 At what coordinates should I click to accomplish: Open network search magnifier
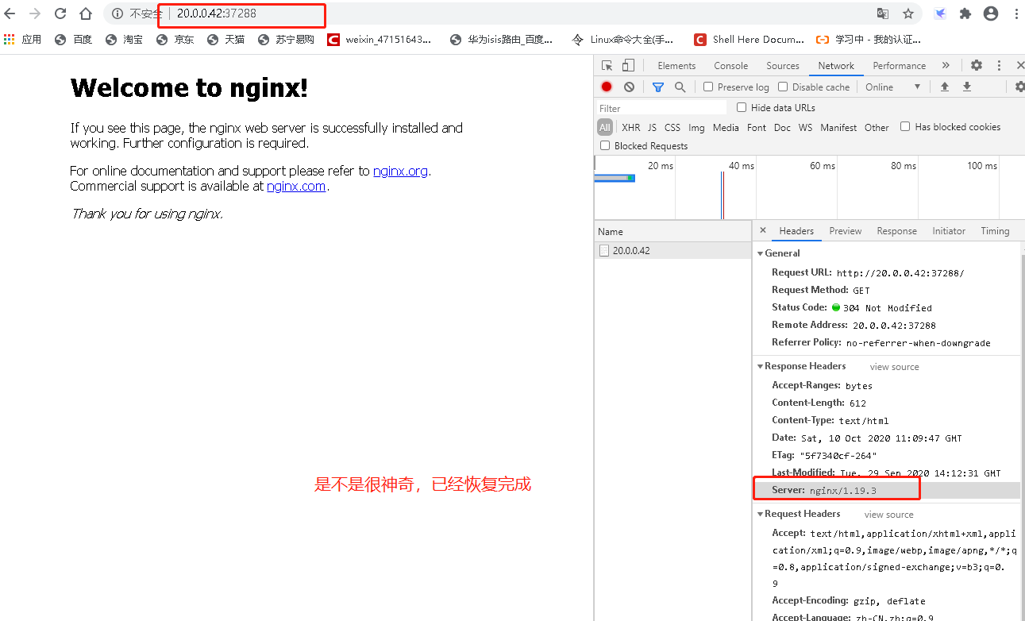680,87
